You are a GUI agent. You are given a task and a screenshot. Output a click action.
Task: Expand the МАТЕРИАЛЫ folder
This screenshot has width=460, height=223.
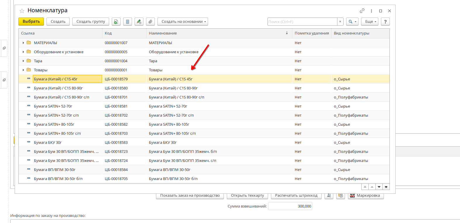23,43
